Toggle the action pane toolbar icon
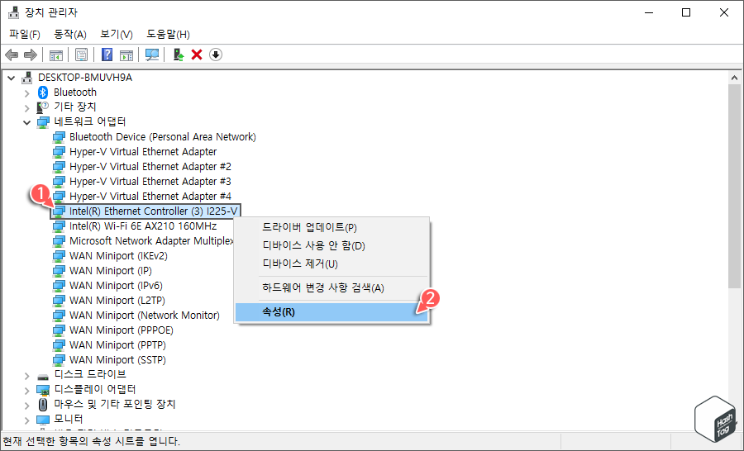 coord(126,55)
